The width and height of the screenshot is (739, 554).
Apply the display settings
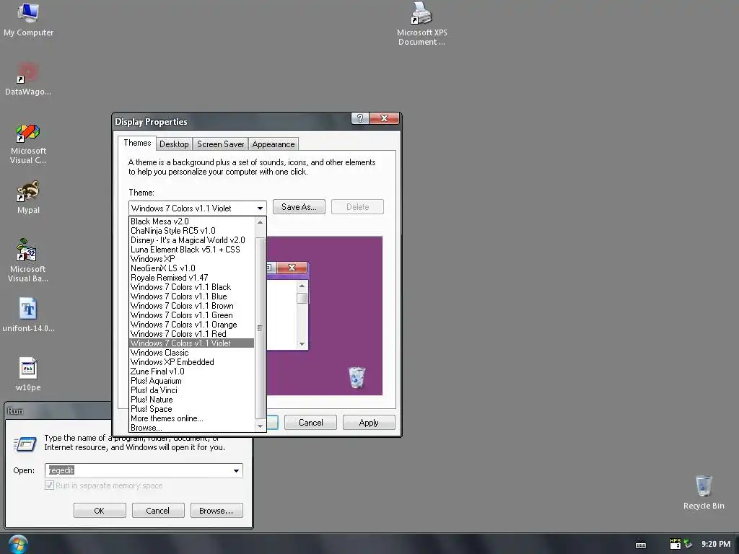tap(369, 423)
